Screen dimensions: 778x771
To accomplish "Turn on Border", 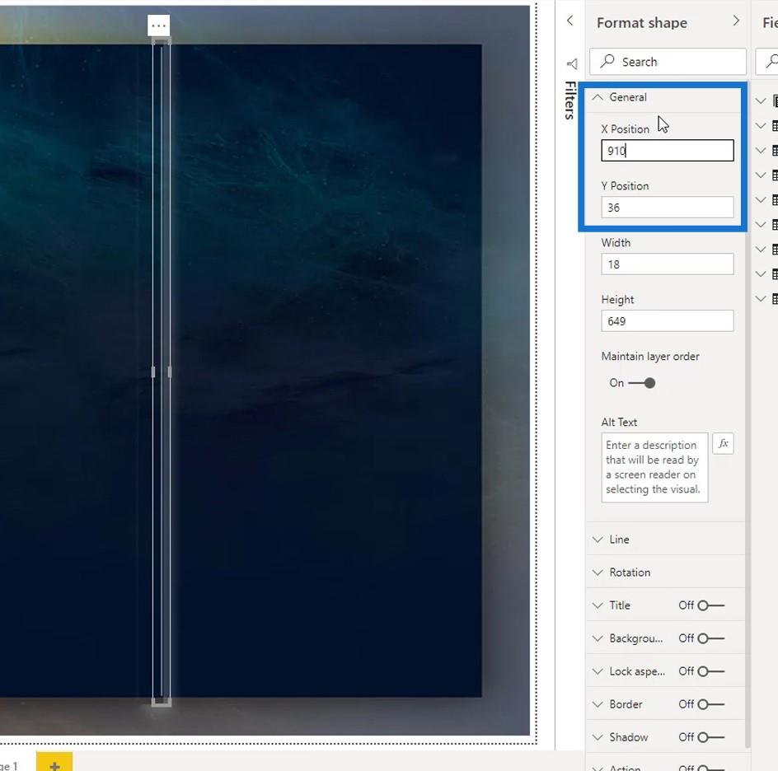I will tap(711, 704).
